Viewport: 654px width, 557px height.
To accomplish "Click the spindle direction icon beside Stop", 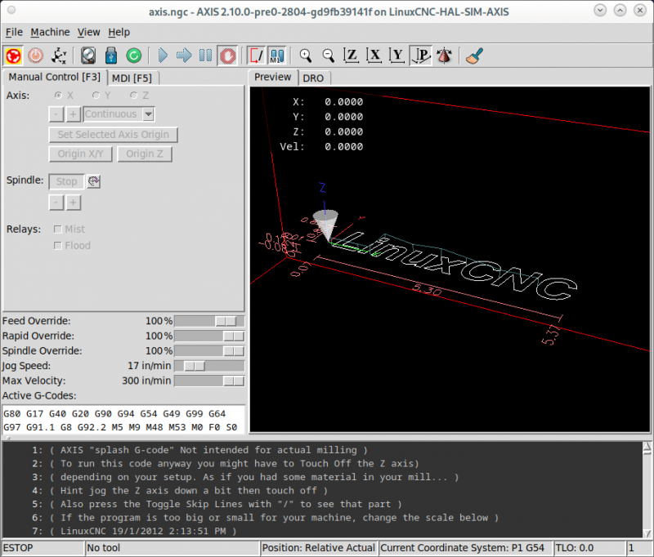I will click(93, 181).
